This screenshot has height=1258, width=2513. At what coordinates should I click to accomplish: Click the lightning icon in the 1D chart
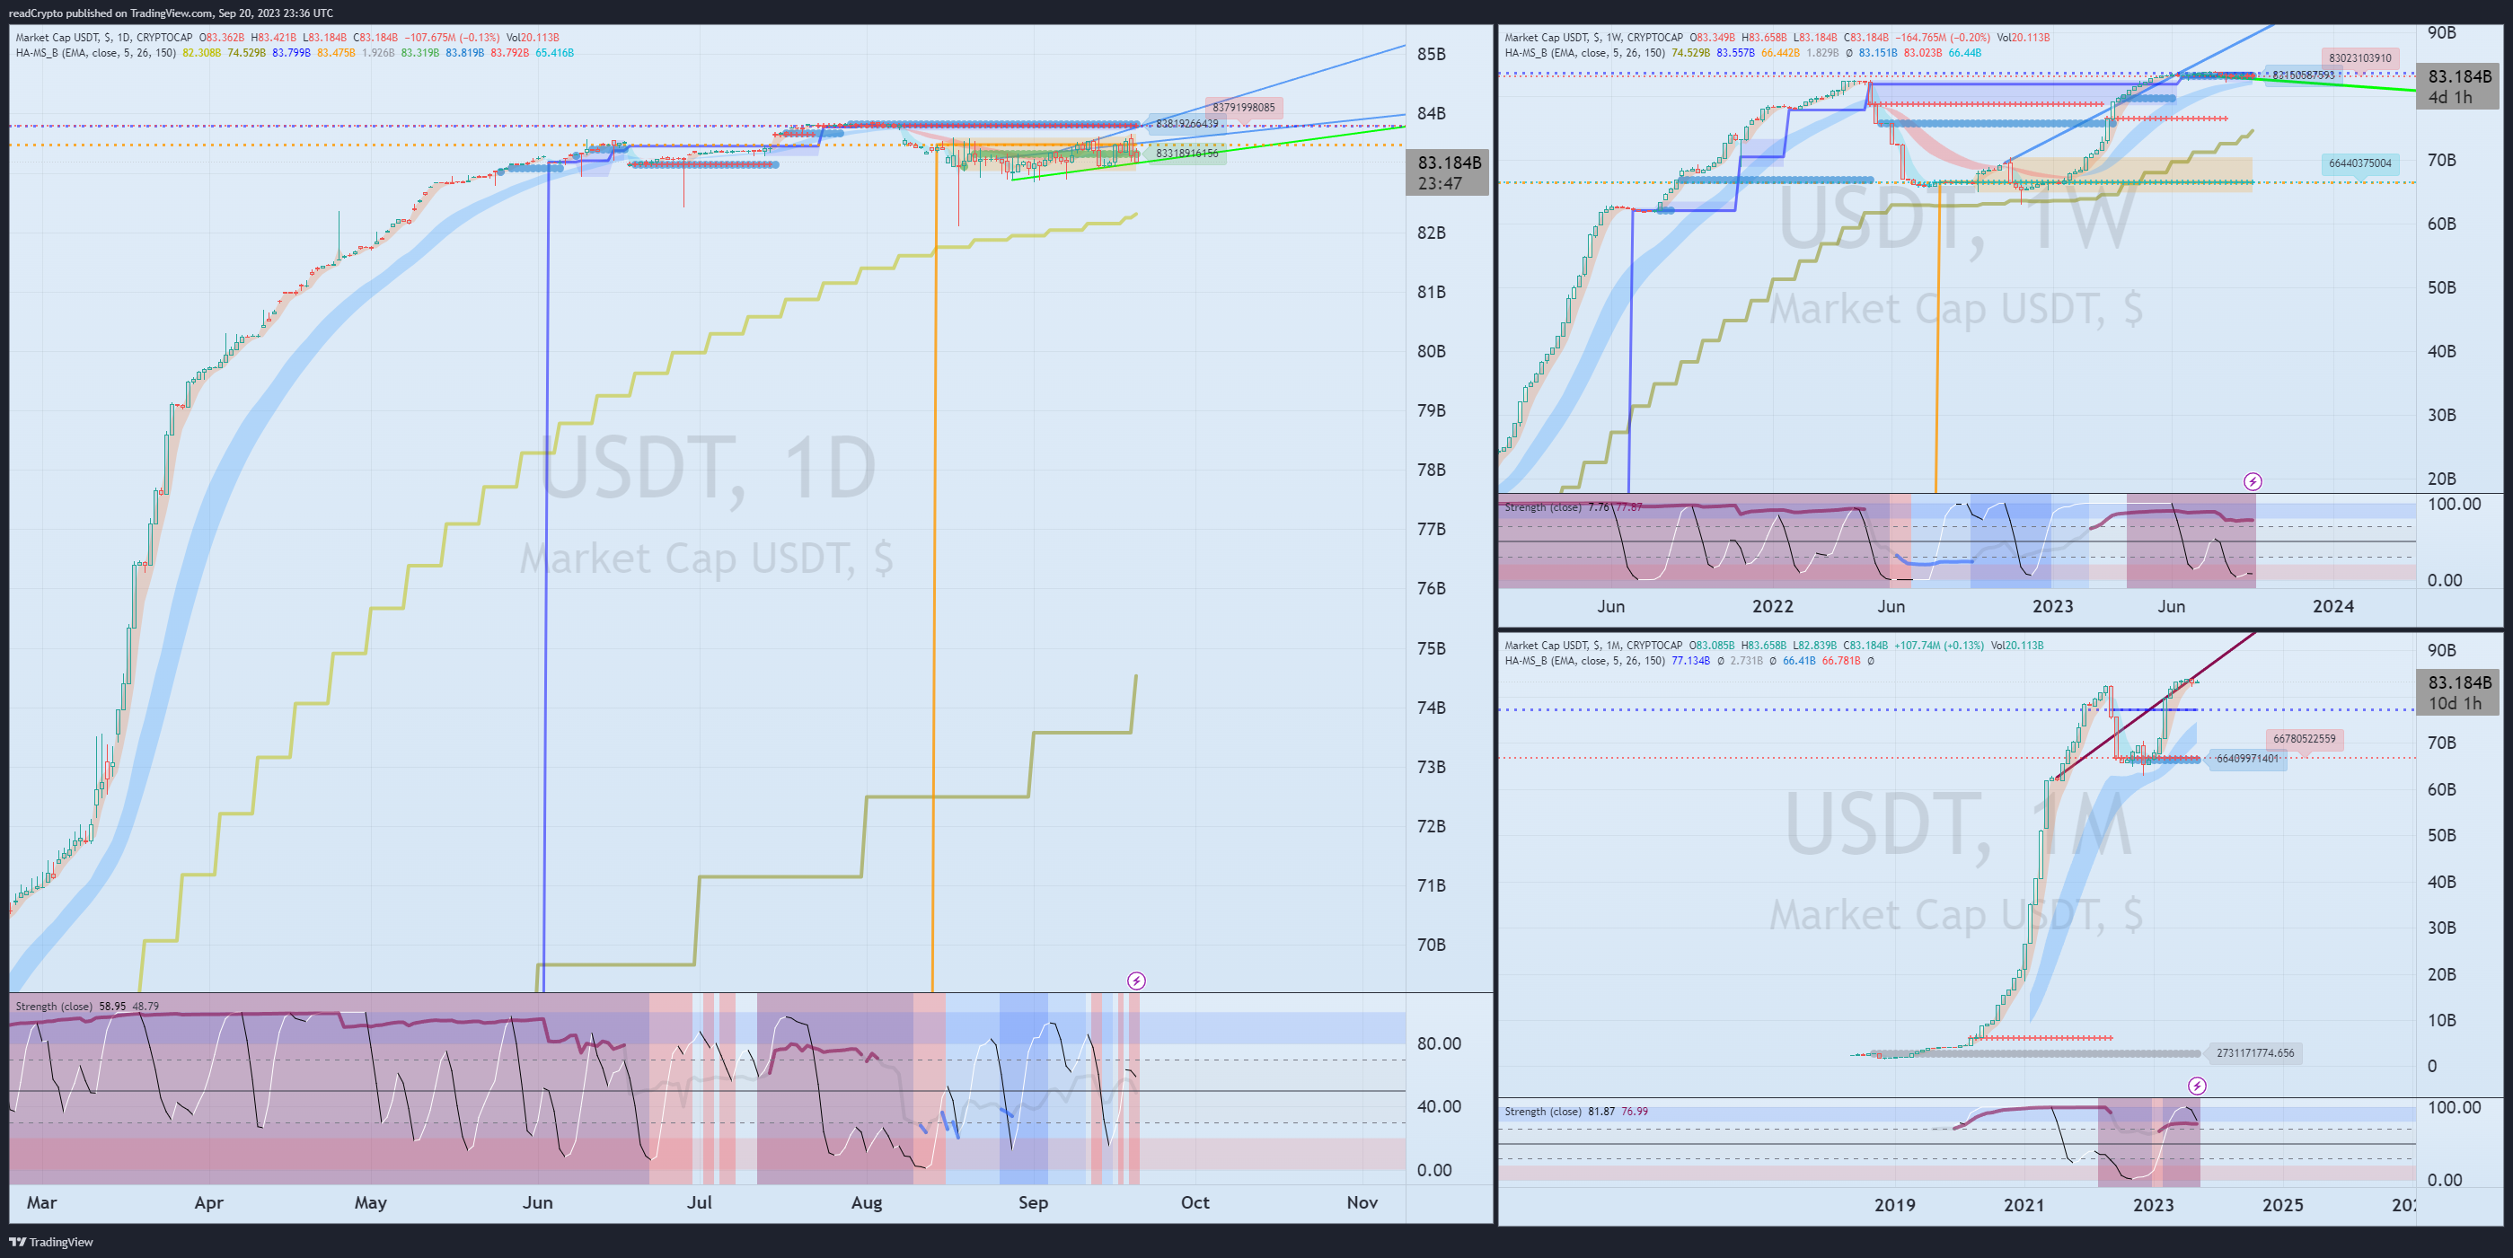point(1136,980)
